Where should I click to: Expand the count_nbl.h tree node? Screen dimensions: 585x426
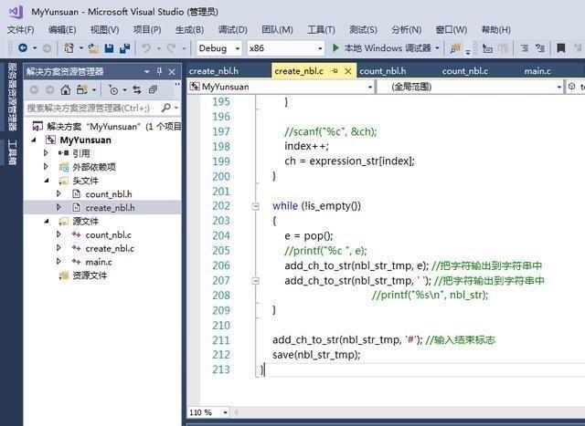[x=58, y=194]
